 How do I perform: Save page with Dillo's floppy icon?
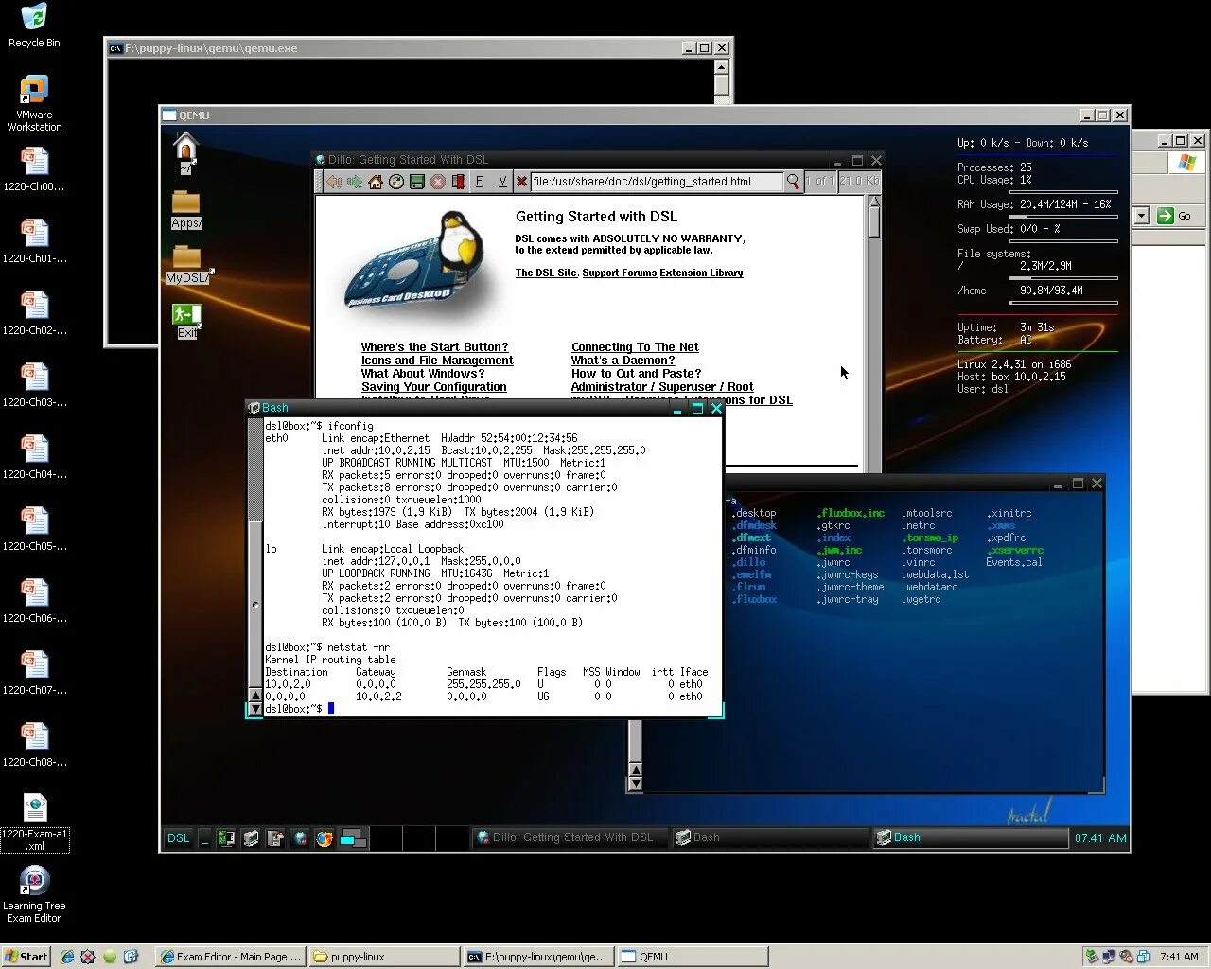417,182
